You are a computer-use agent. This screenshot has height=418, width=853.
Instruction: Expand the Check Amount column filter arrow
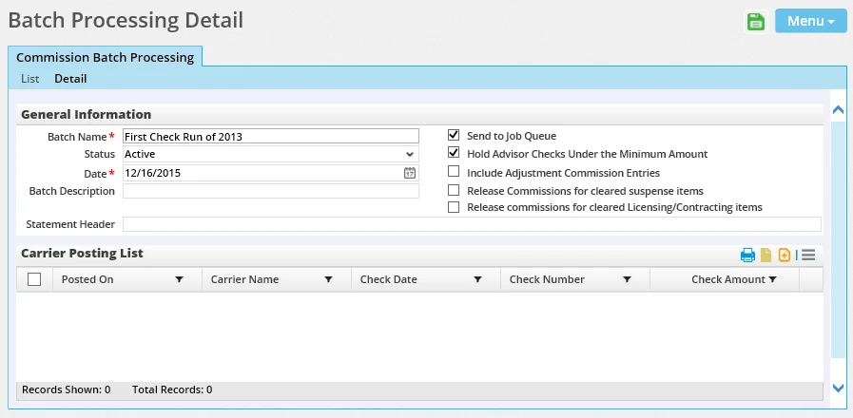point(772,279)
